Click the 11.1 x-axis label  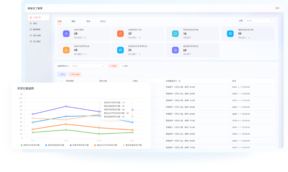point(33,141)
